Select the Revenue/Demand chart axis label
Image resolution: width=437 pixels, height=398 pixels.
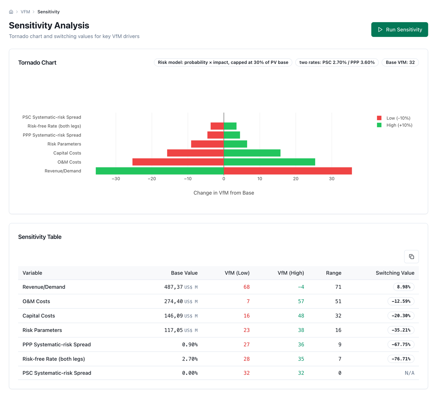click(63, 171)
